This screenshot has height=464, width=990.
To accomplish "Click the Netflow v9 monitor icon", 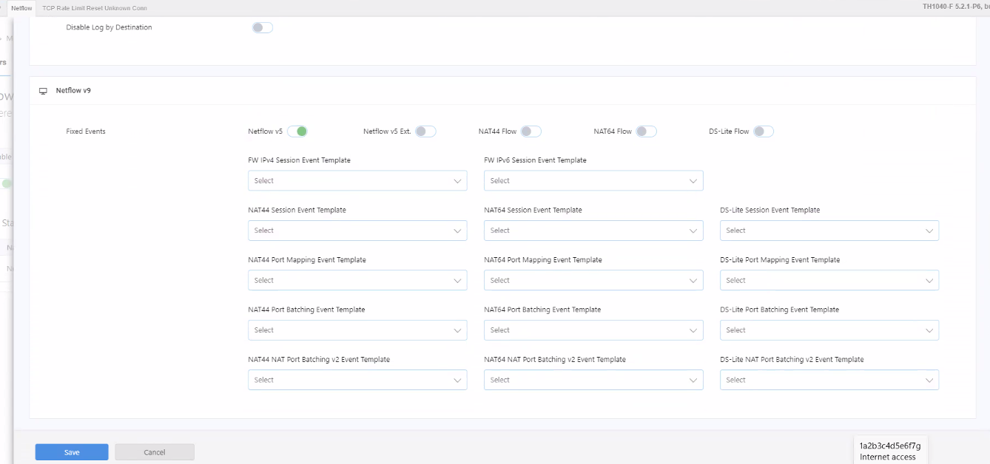I will click(x=43, y=91).
